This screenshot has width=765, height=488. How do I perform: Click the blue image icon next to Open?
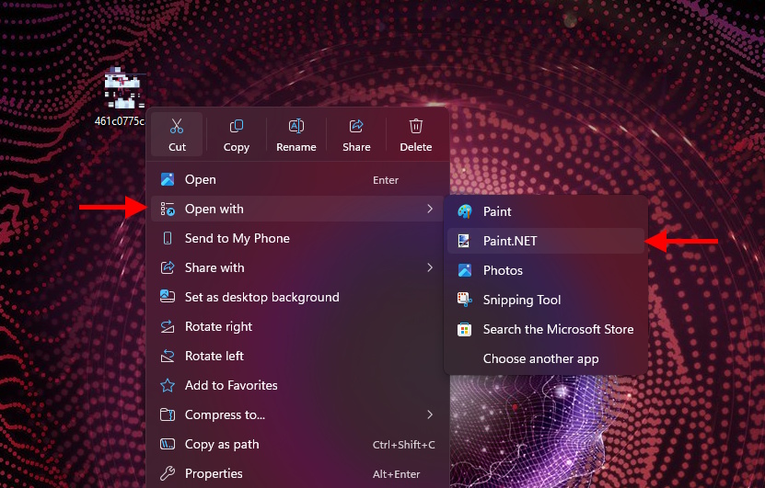(x=168, y=179)
